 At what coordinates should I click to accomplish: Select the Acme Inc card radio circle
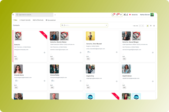(x=15, y=55)
